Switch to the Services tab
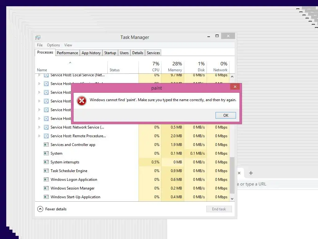The image size is (318, 239). coord(153,53)
